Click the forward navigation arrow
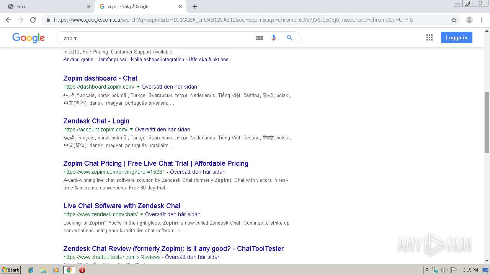Screen dimensions: 490x275 click(21, 20)
